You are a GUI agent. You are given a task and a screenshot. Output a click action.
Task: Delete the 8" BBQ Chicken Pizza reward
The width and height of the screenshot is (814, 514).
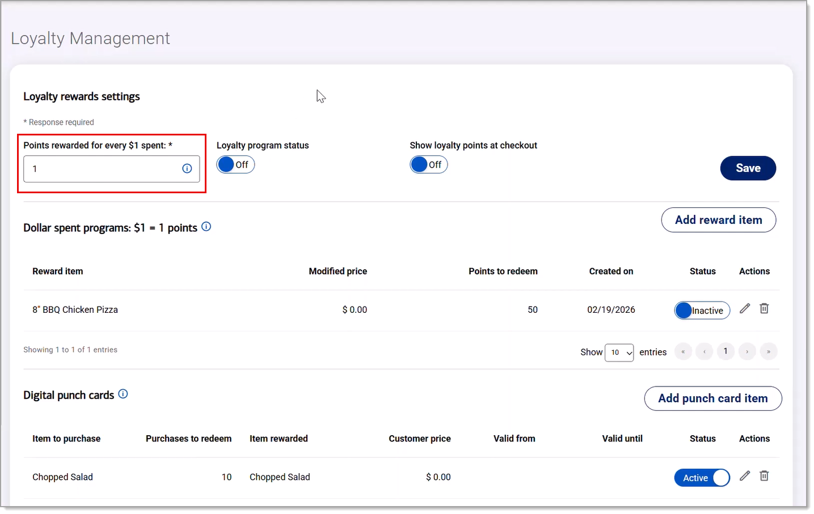[x=764, y=308]
